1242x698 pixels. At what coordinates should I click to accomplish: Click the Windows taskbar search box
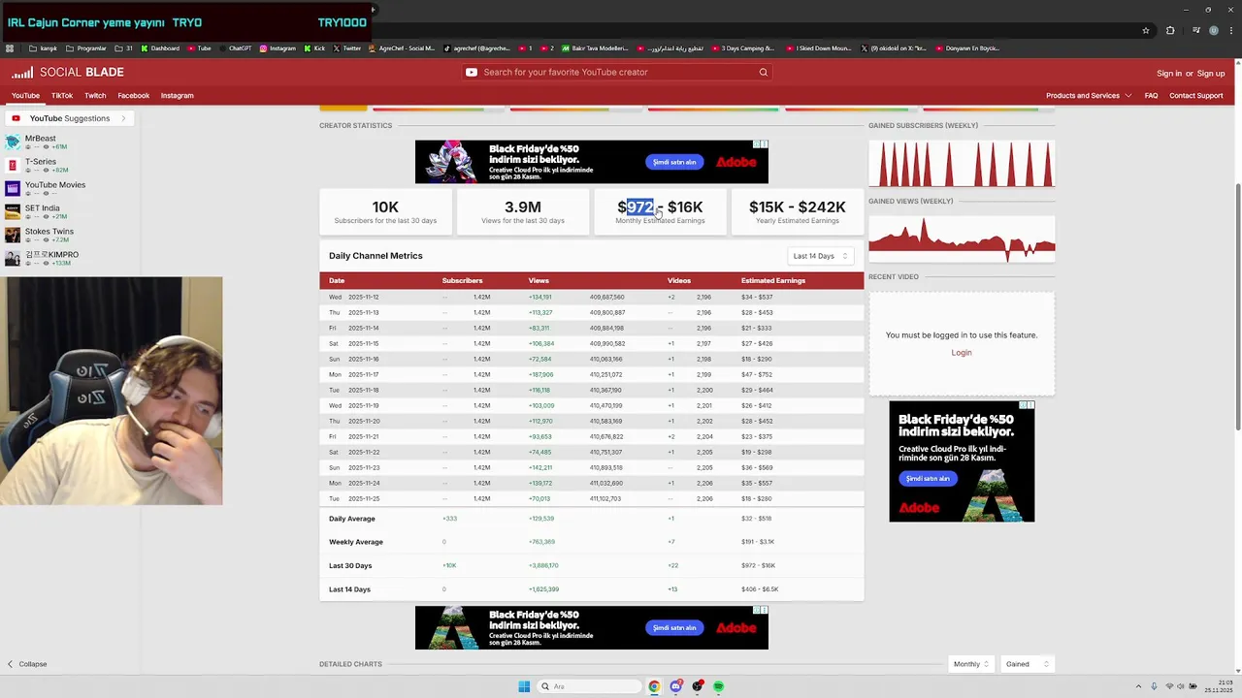(588, 686)
